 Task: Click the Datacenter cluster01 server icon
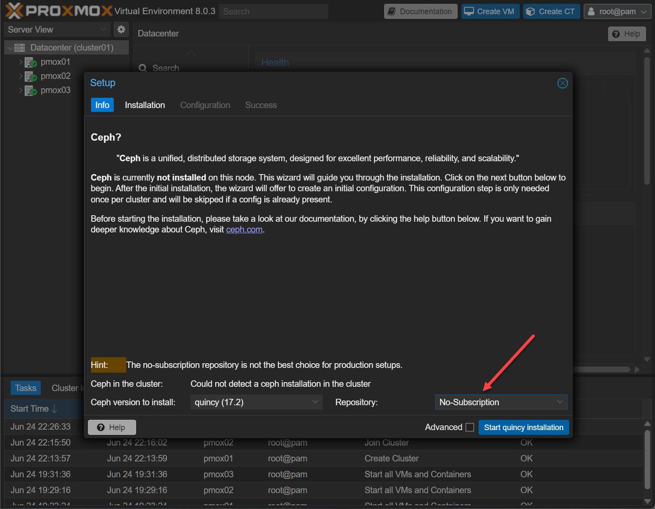tap(20, 48)
